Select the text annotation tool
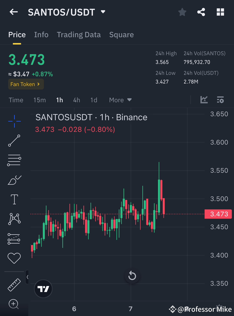Screen dimensions: 234x316 14,199
